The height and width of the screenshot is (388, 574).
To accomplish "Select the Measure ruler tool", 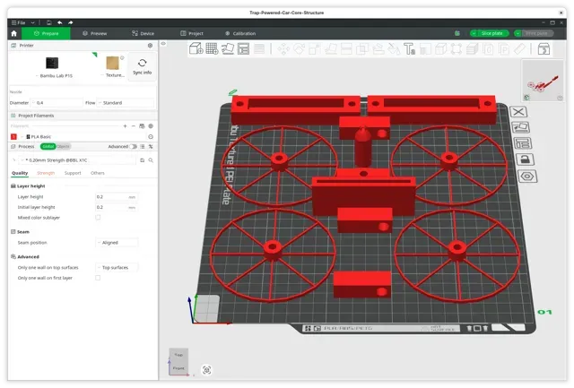I will (520, 48).
